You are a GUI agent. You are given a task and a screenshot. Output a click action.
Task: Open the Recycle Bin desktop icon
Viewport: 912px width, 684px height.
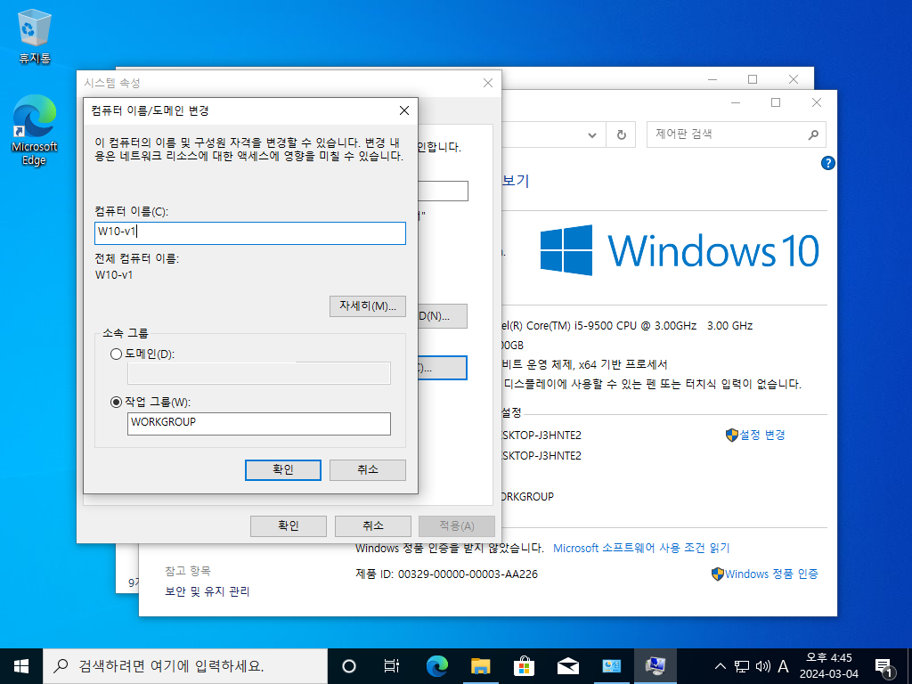[x=35, y=37]
